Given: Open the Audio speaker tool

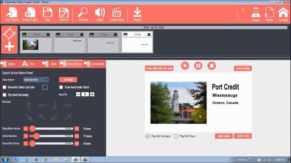Looking at the screenshot, I should [x=100, y=14].
